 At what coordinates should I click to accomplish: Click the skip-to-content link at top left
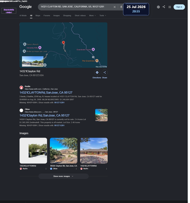[9, 11]
